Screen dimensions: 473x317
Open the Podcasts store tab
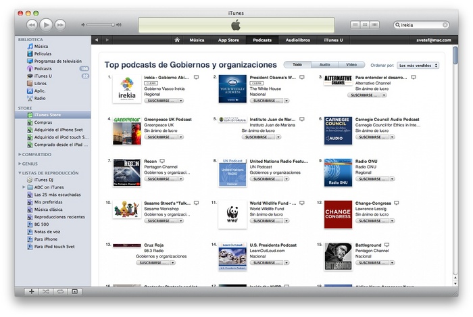coord(262,40)
